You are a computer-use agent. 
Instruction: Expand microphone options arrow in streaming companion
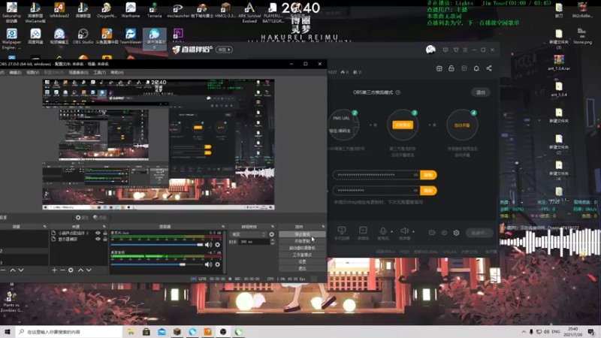391,231
